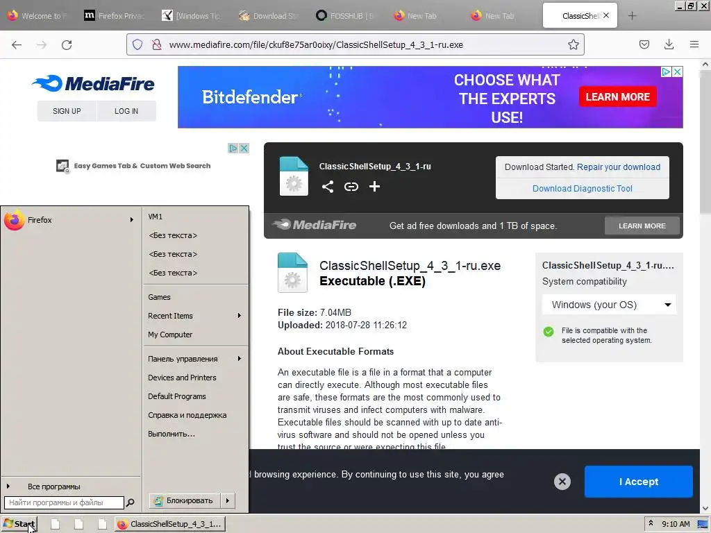
Task: Click the search magnifier in Start menu
Action: coord(130,502)
